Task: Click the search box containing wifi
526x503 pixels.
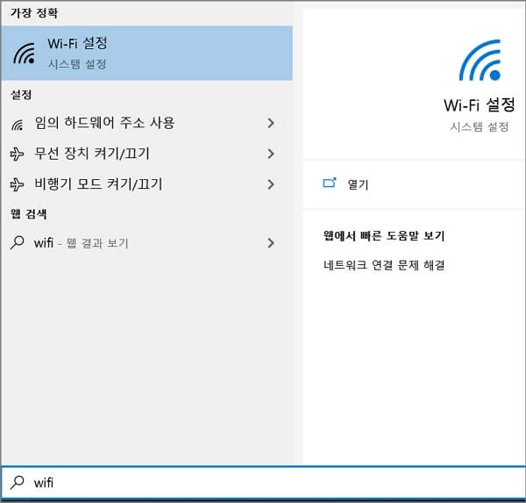Action: (263, 483)
